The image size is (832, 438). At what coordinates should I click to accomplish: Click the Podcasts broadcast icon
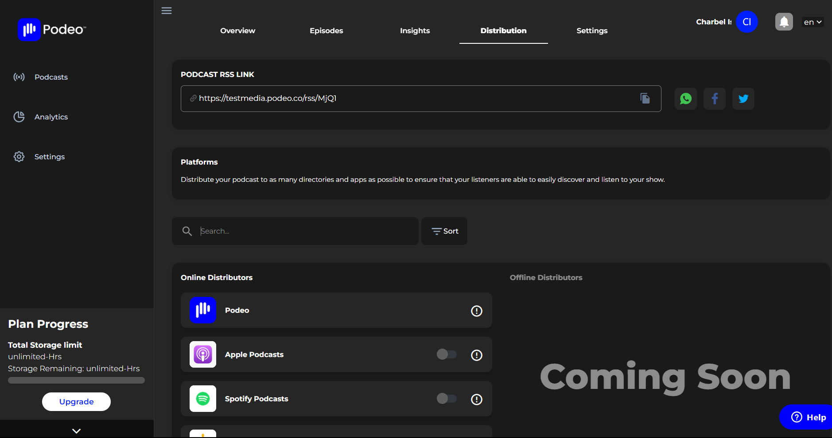coord(19,77)
